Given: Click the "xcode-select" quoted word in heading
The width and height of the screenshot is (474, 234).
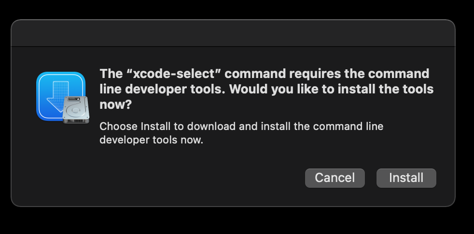Looking at the screenshot, I should [x=174, y=74].
